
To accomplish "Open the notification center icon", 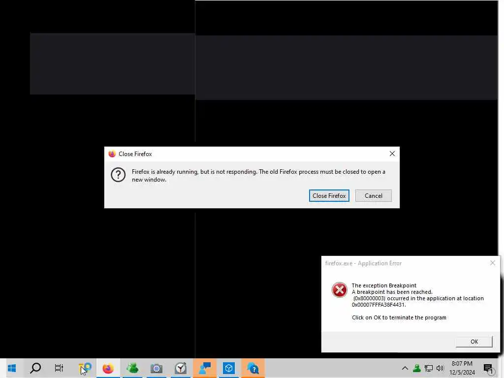I will (488, 368).
